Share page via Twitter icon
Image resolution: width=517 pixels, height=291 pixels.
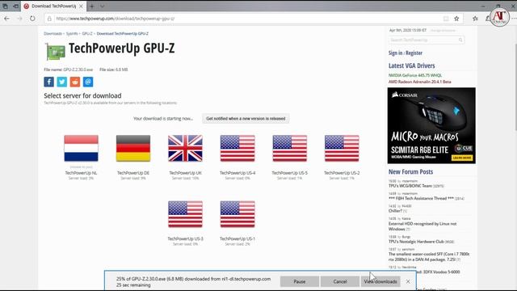pyautogui.click(x=62, y=82)
